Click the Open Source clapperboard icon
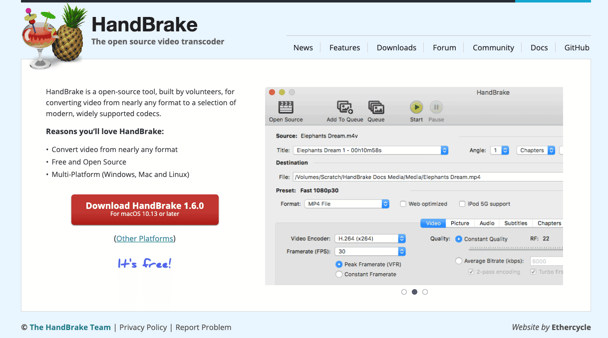 [x=286, y=108]
